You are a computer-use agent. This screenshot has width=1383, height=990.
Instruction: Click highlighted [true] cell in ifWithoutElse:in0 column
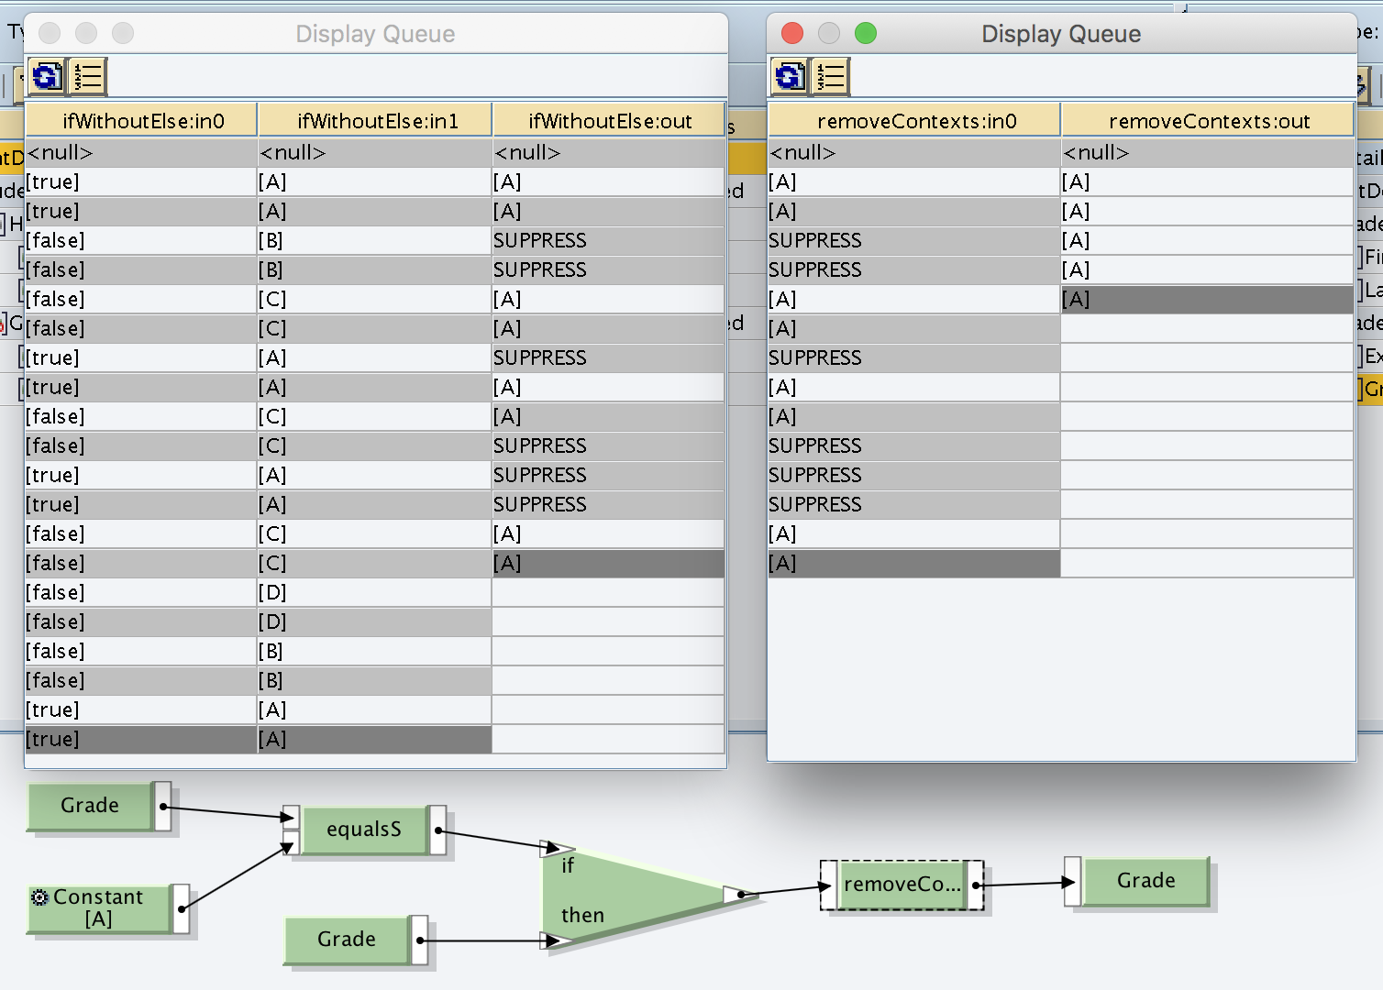141,740
